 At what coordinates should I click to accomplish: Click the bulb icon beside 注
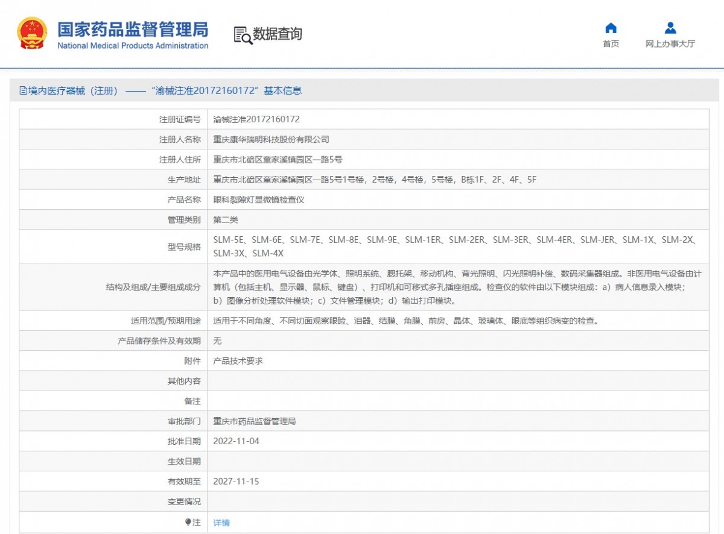pyautogui.click(x=188, y=522)
